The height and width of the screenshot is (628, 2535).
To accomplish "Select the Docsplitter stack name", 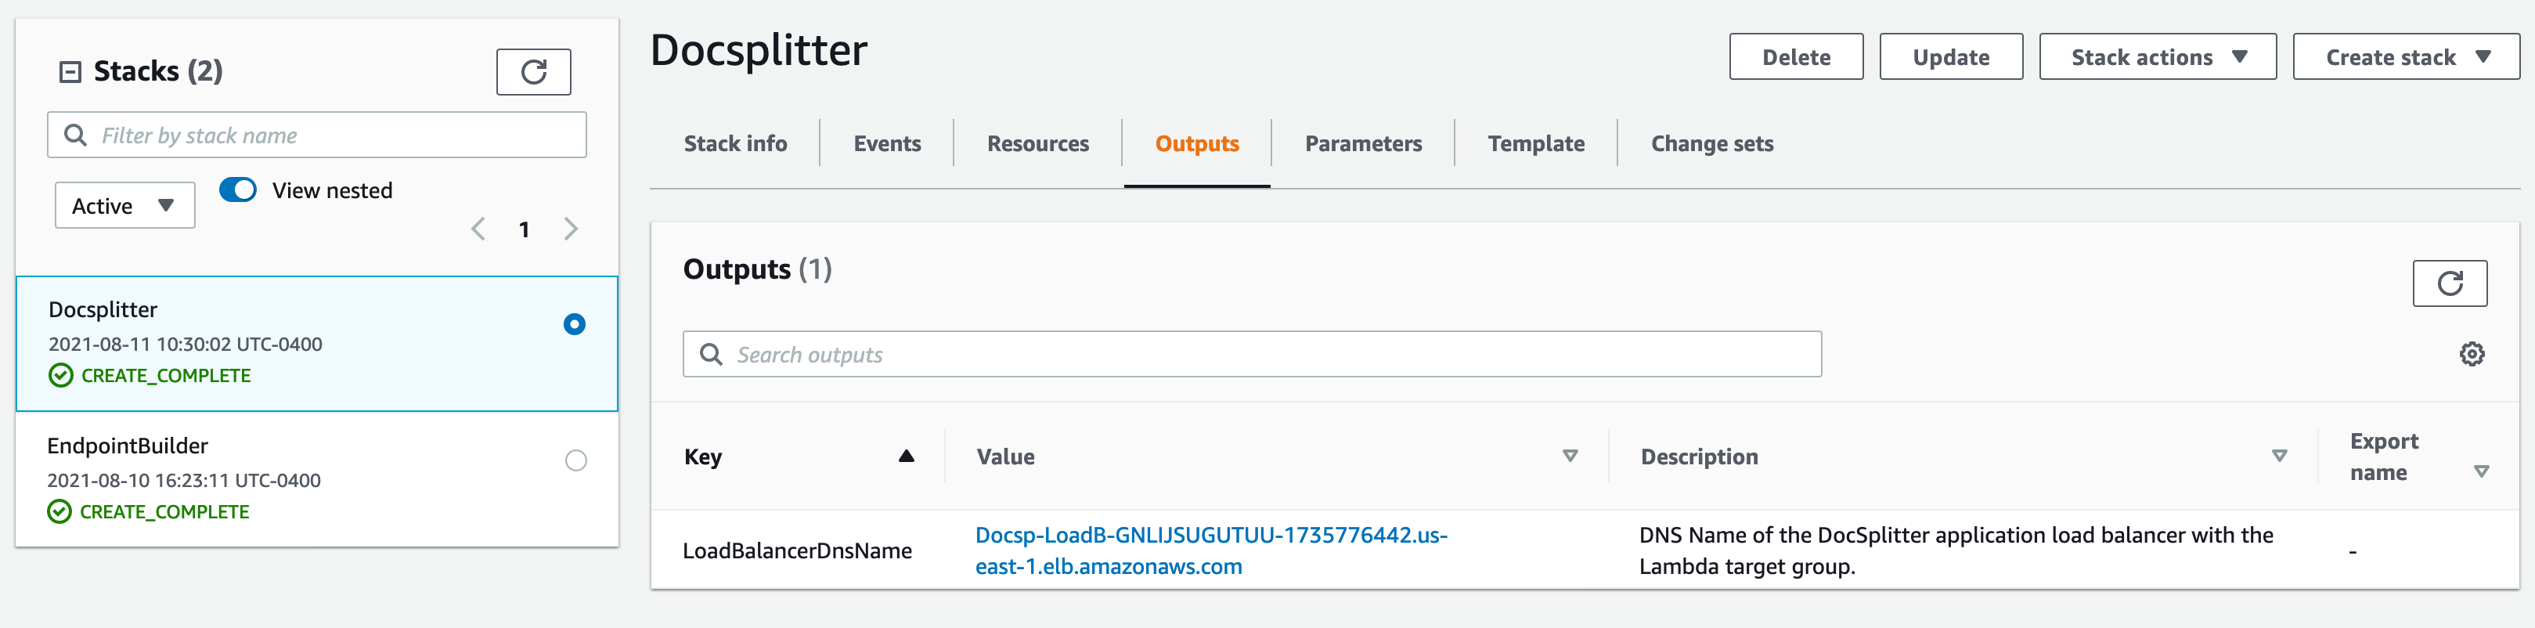I will point(103,310).
